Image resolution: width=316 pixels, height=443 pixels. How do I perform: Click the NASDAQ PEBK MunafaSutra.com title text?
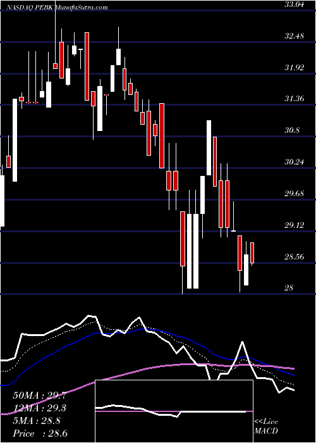point(56,8)
